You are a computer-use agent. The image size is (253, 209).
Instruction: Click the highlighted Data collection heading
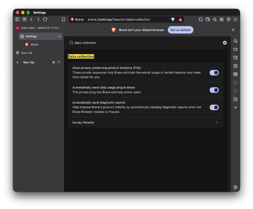[81, 56]
